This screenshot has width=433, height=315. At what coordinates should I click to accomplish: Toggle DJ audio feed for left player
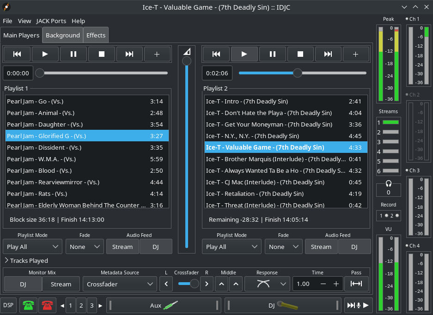(x=156, y=247)
